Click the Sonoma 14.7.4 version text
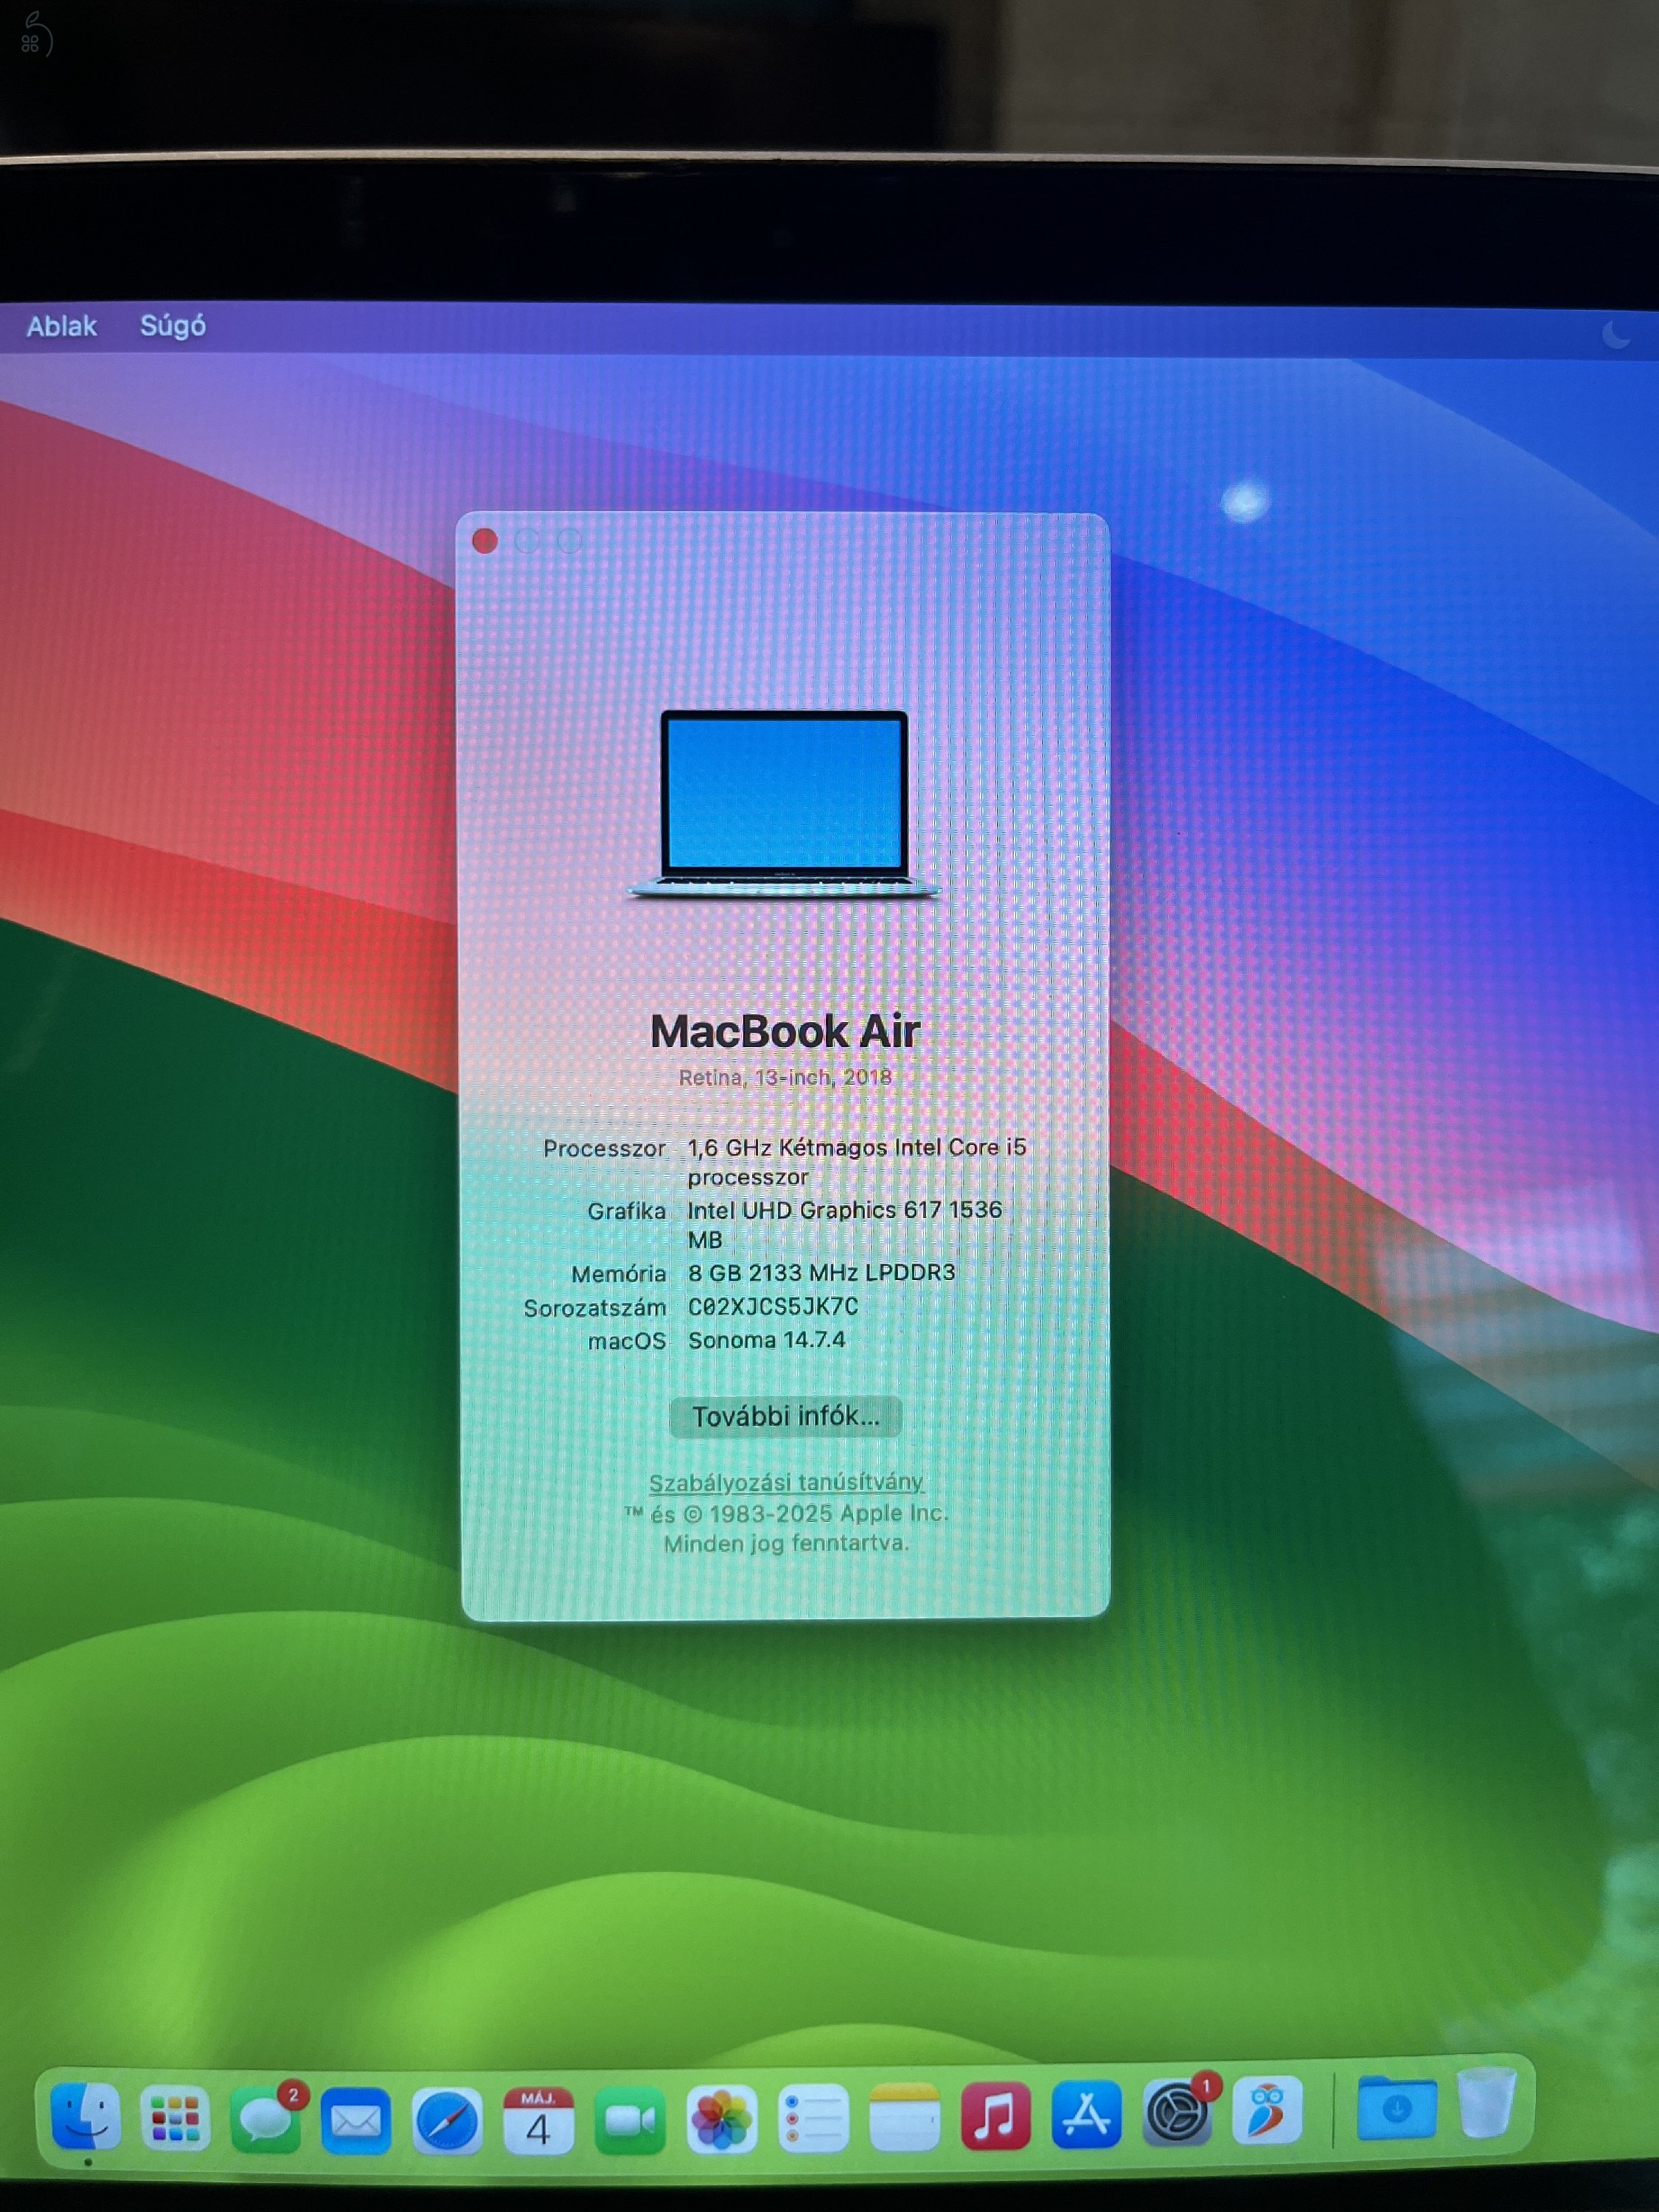 [x=767, y=1340]
